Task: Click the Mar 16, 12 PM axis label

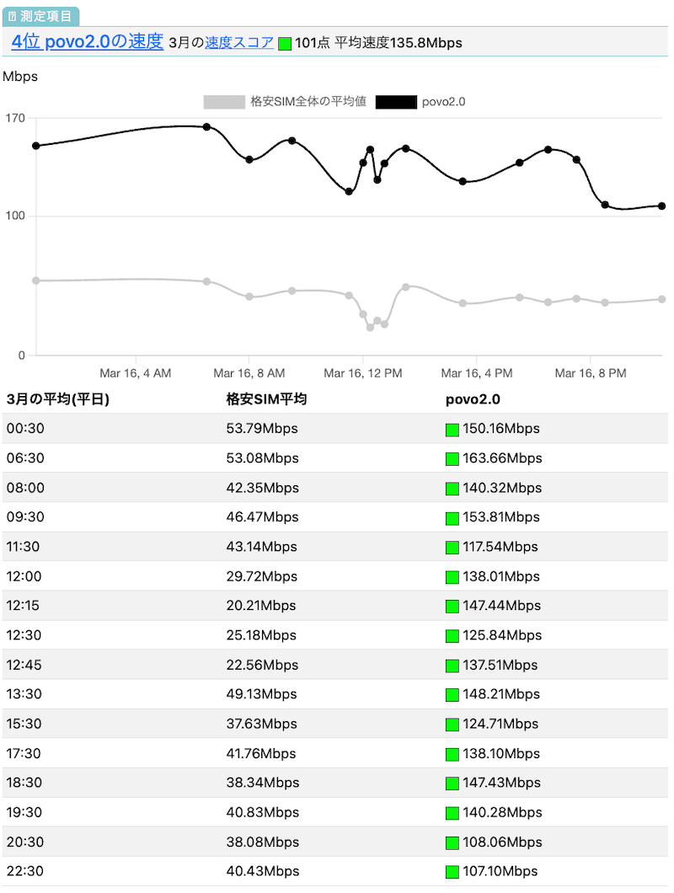Action: pos(363,373)
